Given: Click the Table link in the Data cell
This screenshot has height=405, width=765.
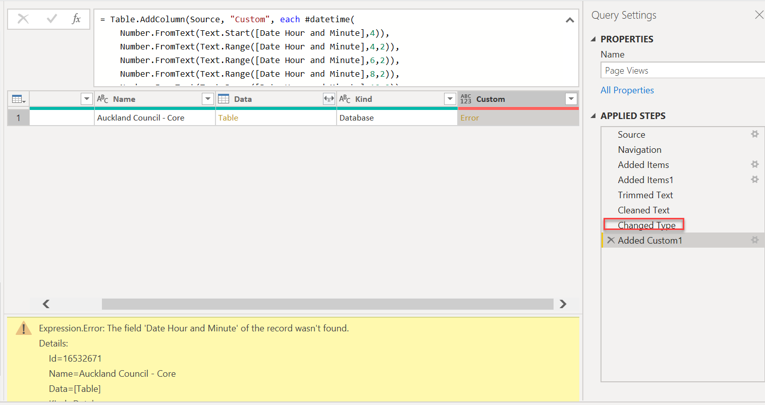Looking at the screenshot, I should click(228, 118).
